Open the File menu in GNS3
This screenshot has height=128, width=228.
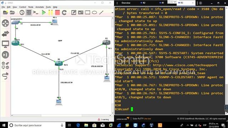[3, 7]
